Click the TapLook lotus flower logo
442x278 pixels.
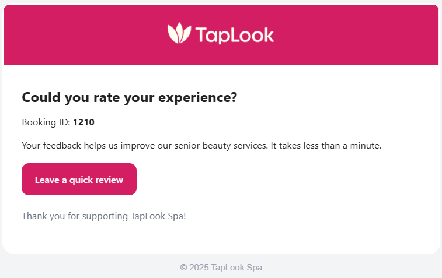[179, 34]
